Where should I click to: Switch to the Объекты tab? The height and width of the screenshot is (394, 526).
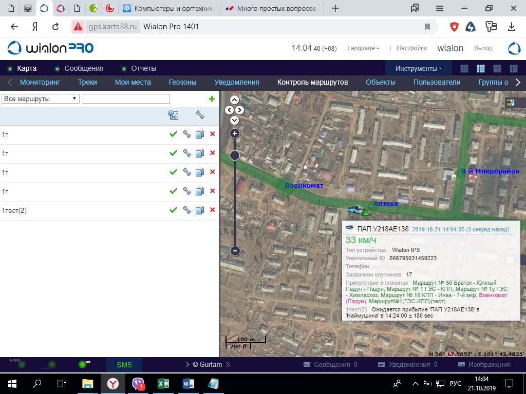coord(380,82)
